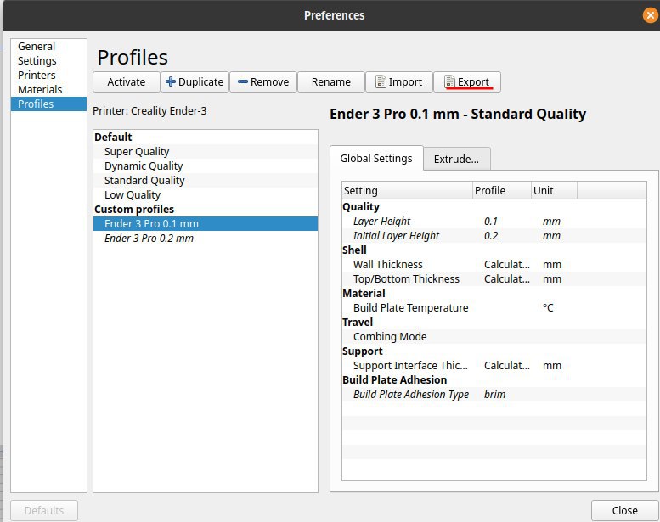
Task: Click the brim value cell
Action: click(494, 394)
